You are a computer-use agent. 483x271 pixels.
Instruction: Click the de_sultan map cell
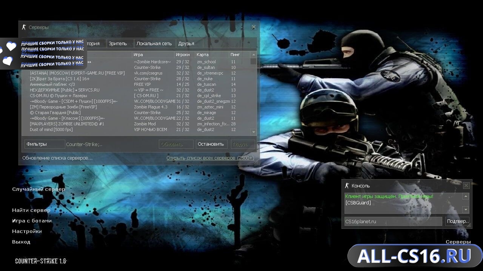[x=206, y=67]
